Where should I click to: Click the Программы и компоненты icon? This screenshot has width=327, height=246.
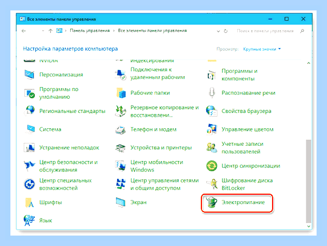(x=211, y=74)
